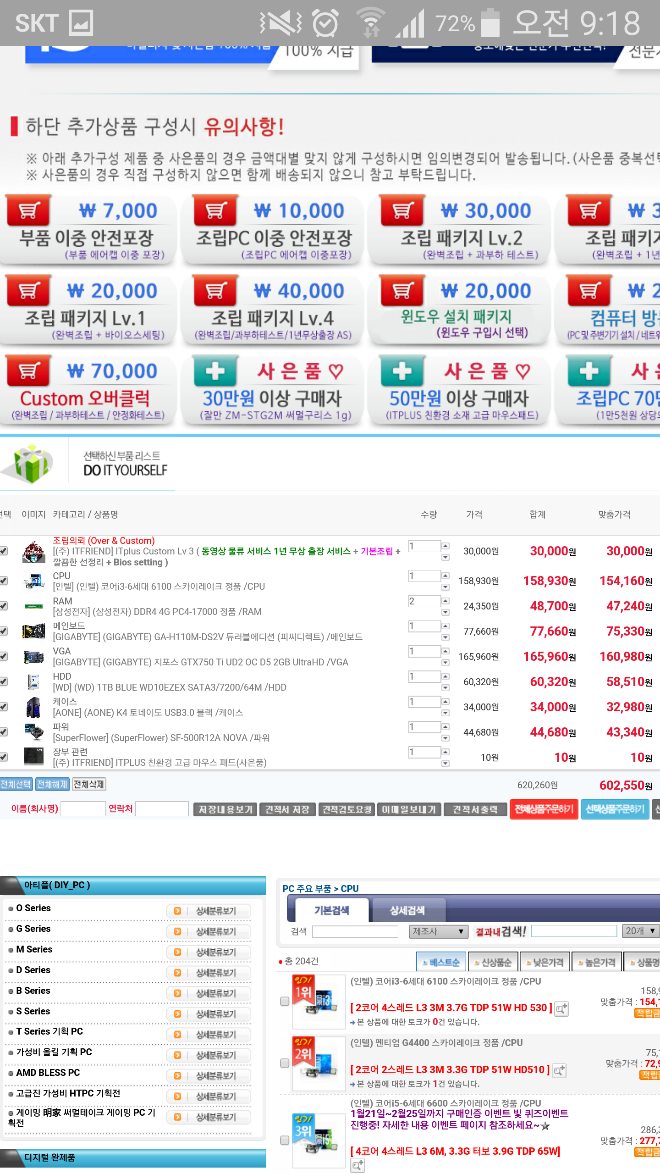The height and width of the screenshot is (1174, 660).
Task: Check the 코어i3-6100 search result checkbox
Action: [x=285, y=1001]
